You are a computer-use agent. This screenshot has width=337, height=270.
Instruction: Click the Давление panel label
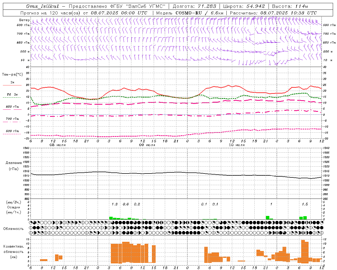pyautogui.click(x=14, y=163)
